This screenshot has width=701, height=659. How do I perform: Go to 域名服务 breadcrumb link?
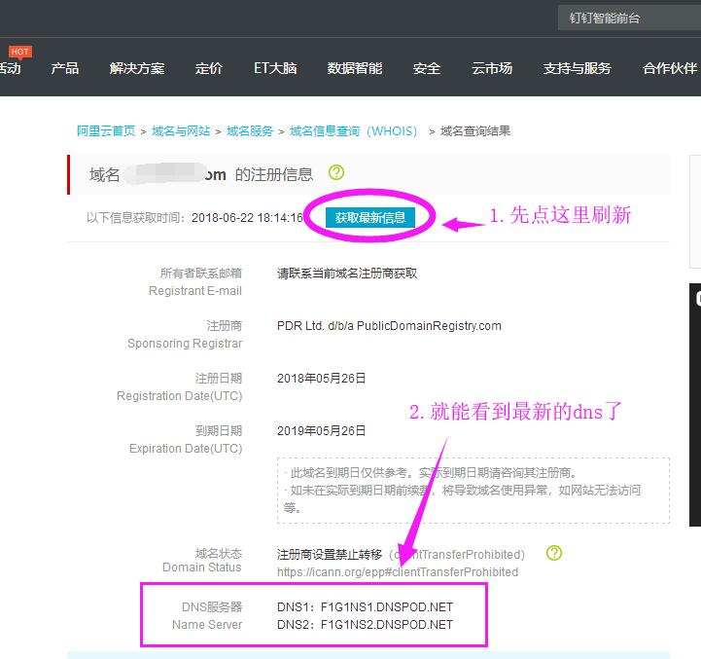(x=250, y=130)
